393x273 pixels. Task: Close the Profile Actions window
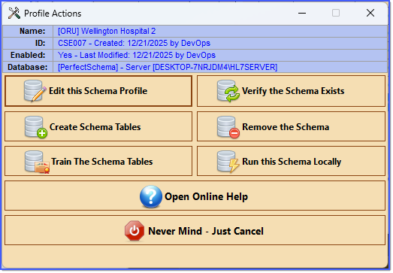pyautogui.click(x=370, y=13)
